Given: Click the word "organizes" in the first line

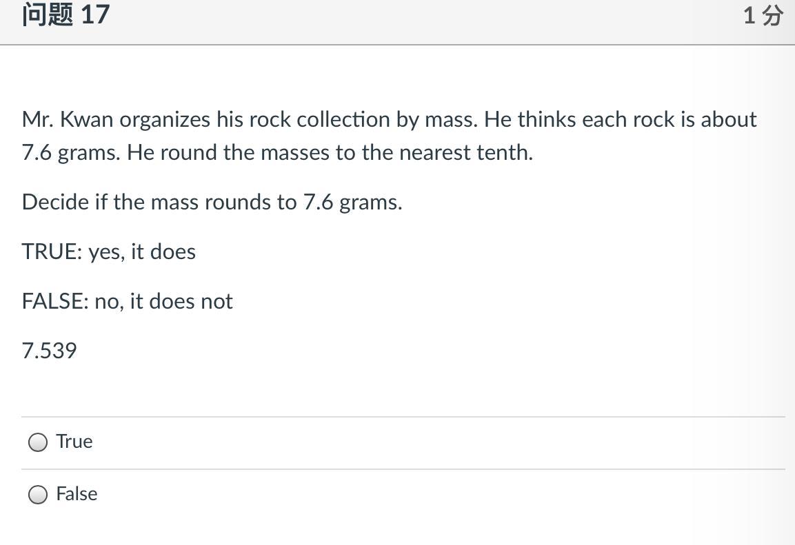Looking at the screenshot, I should tap(165, 119).
